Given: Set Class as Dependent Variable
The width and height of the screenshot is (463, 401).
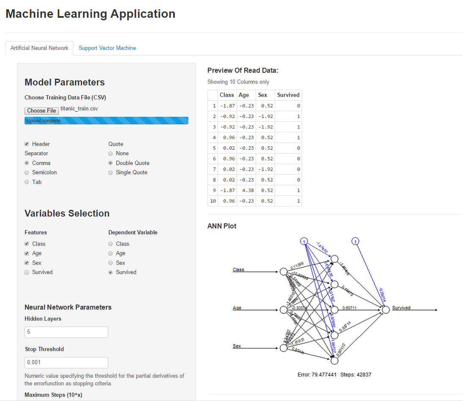Looking at the screenshot, I should (110, 244).
